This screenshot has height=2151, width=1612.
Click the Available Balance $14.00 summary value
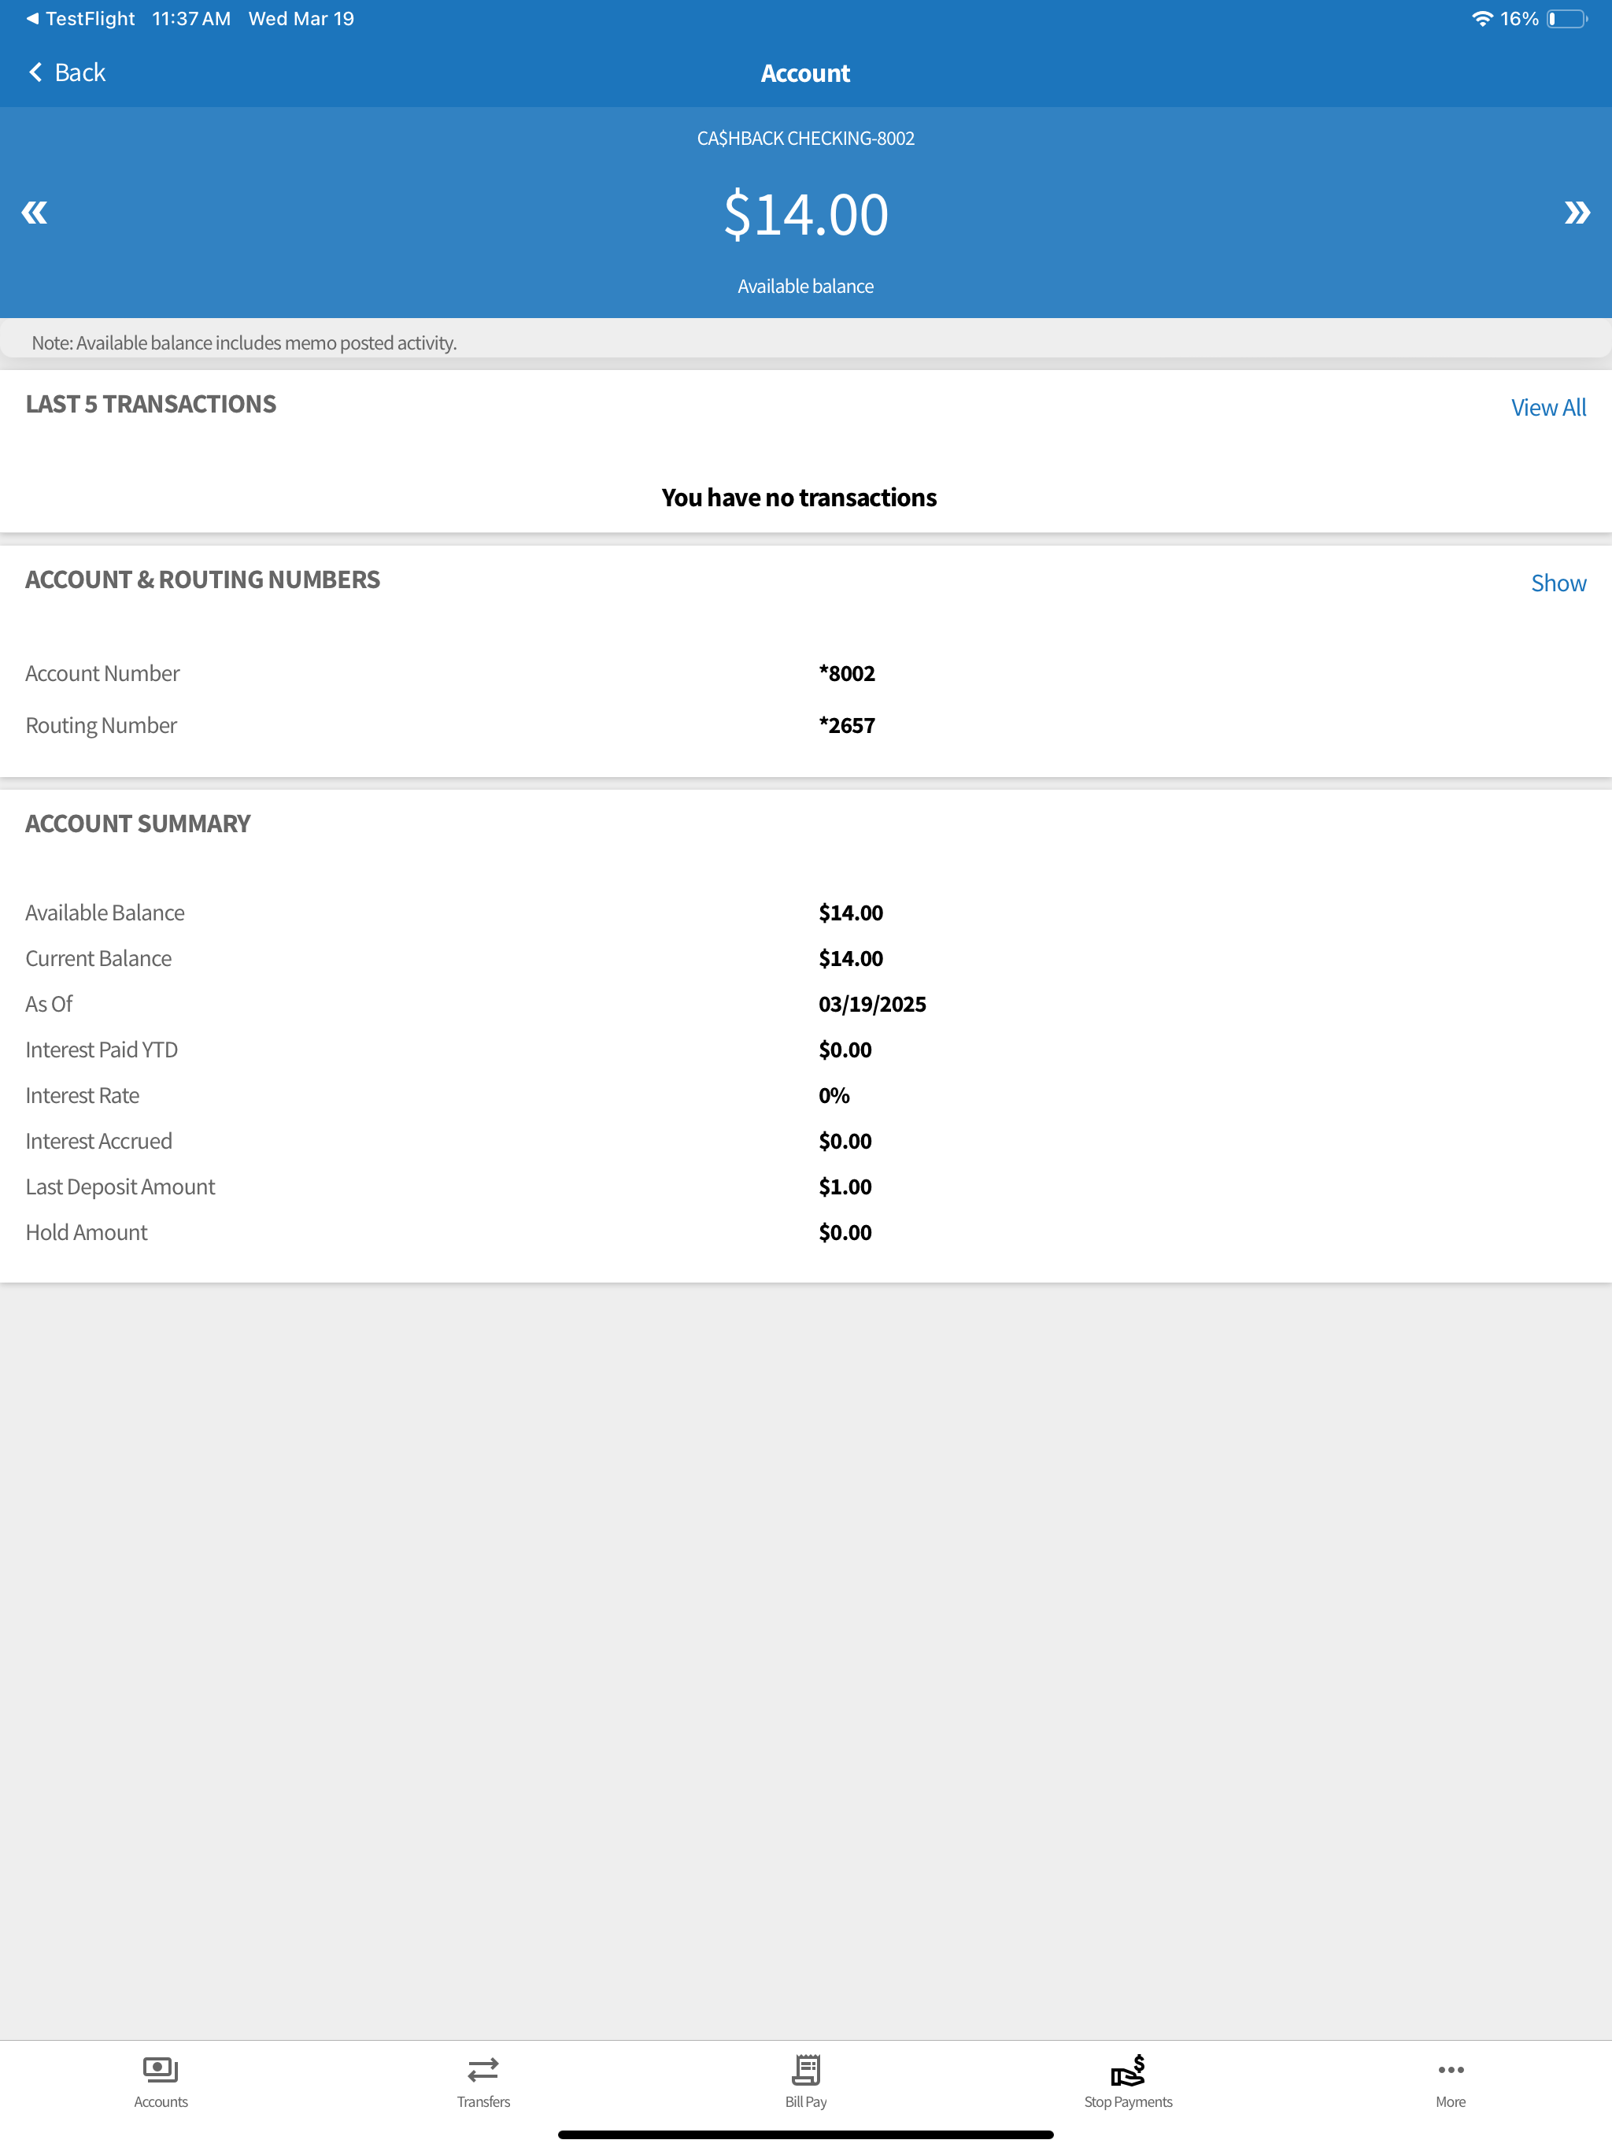tap(851, 913)
